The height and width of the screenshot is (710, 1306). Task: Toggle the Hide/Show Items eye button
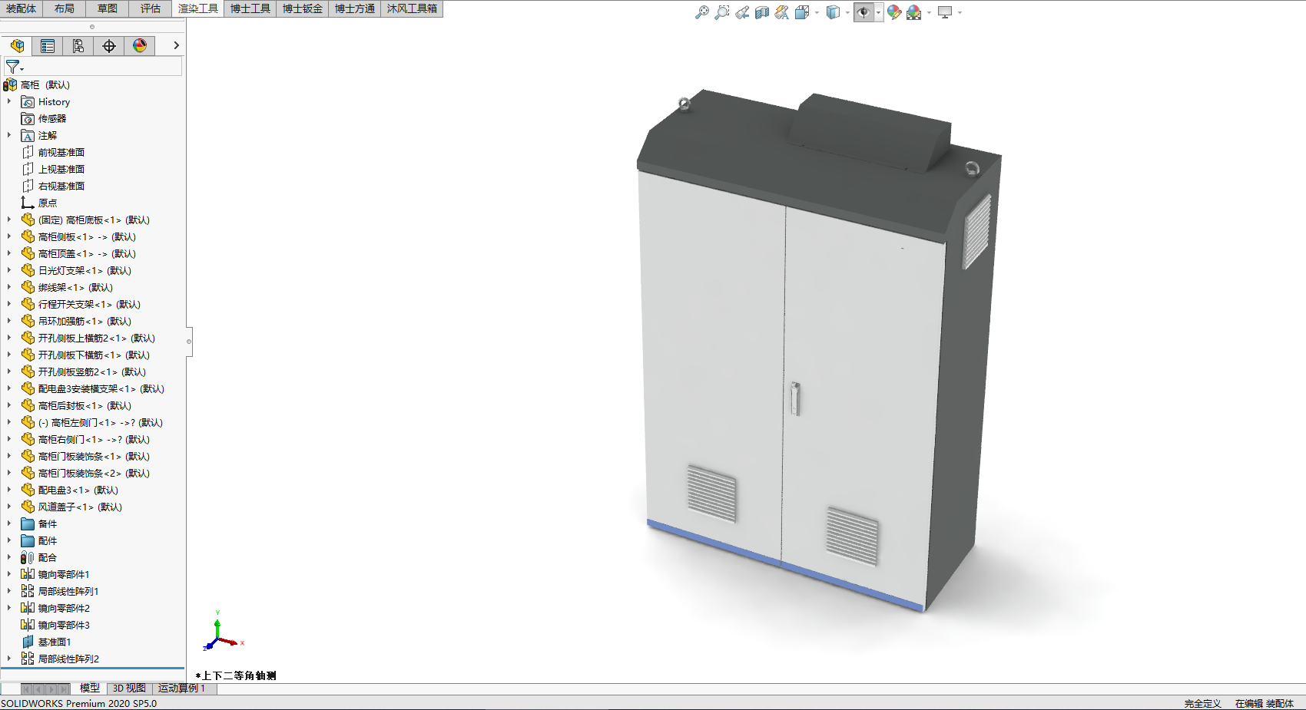tap(863, 12)
